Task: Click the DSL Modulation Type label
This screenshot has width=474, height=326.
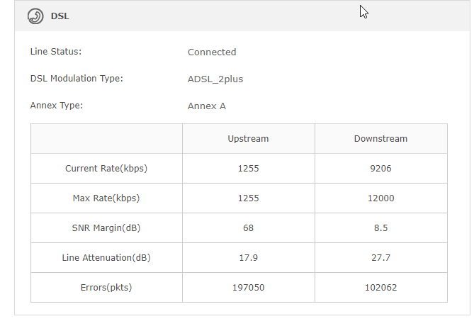Action: 77,79
